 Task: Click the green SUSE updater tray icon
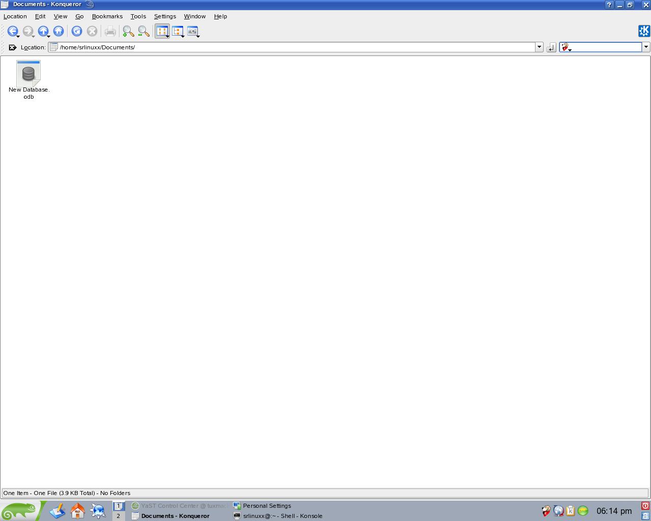click(583, 511)
